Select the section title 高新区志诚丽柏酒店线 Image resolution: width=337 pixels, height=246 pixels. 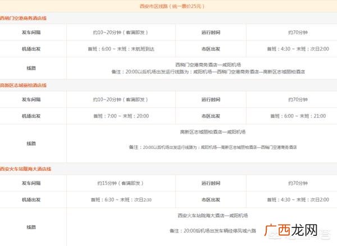[x=23, y=85]
